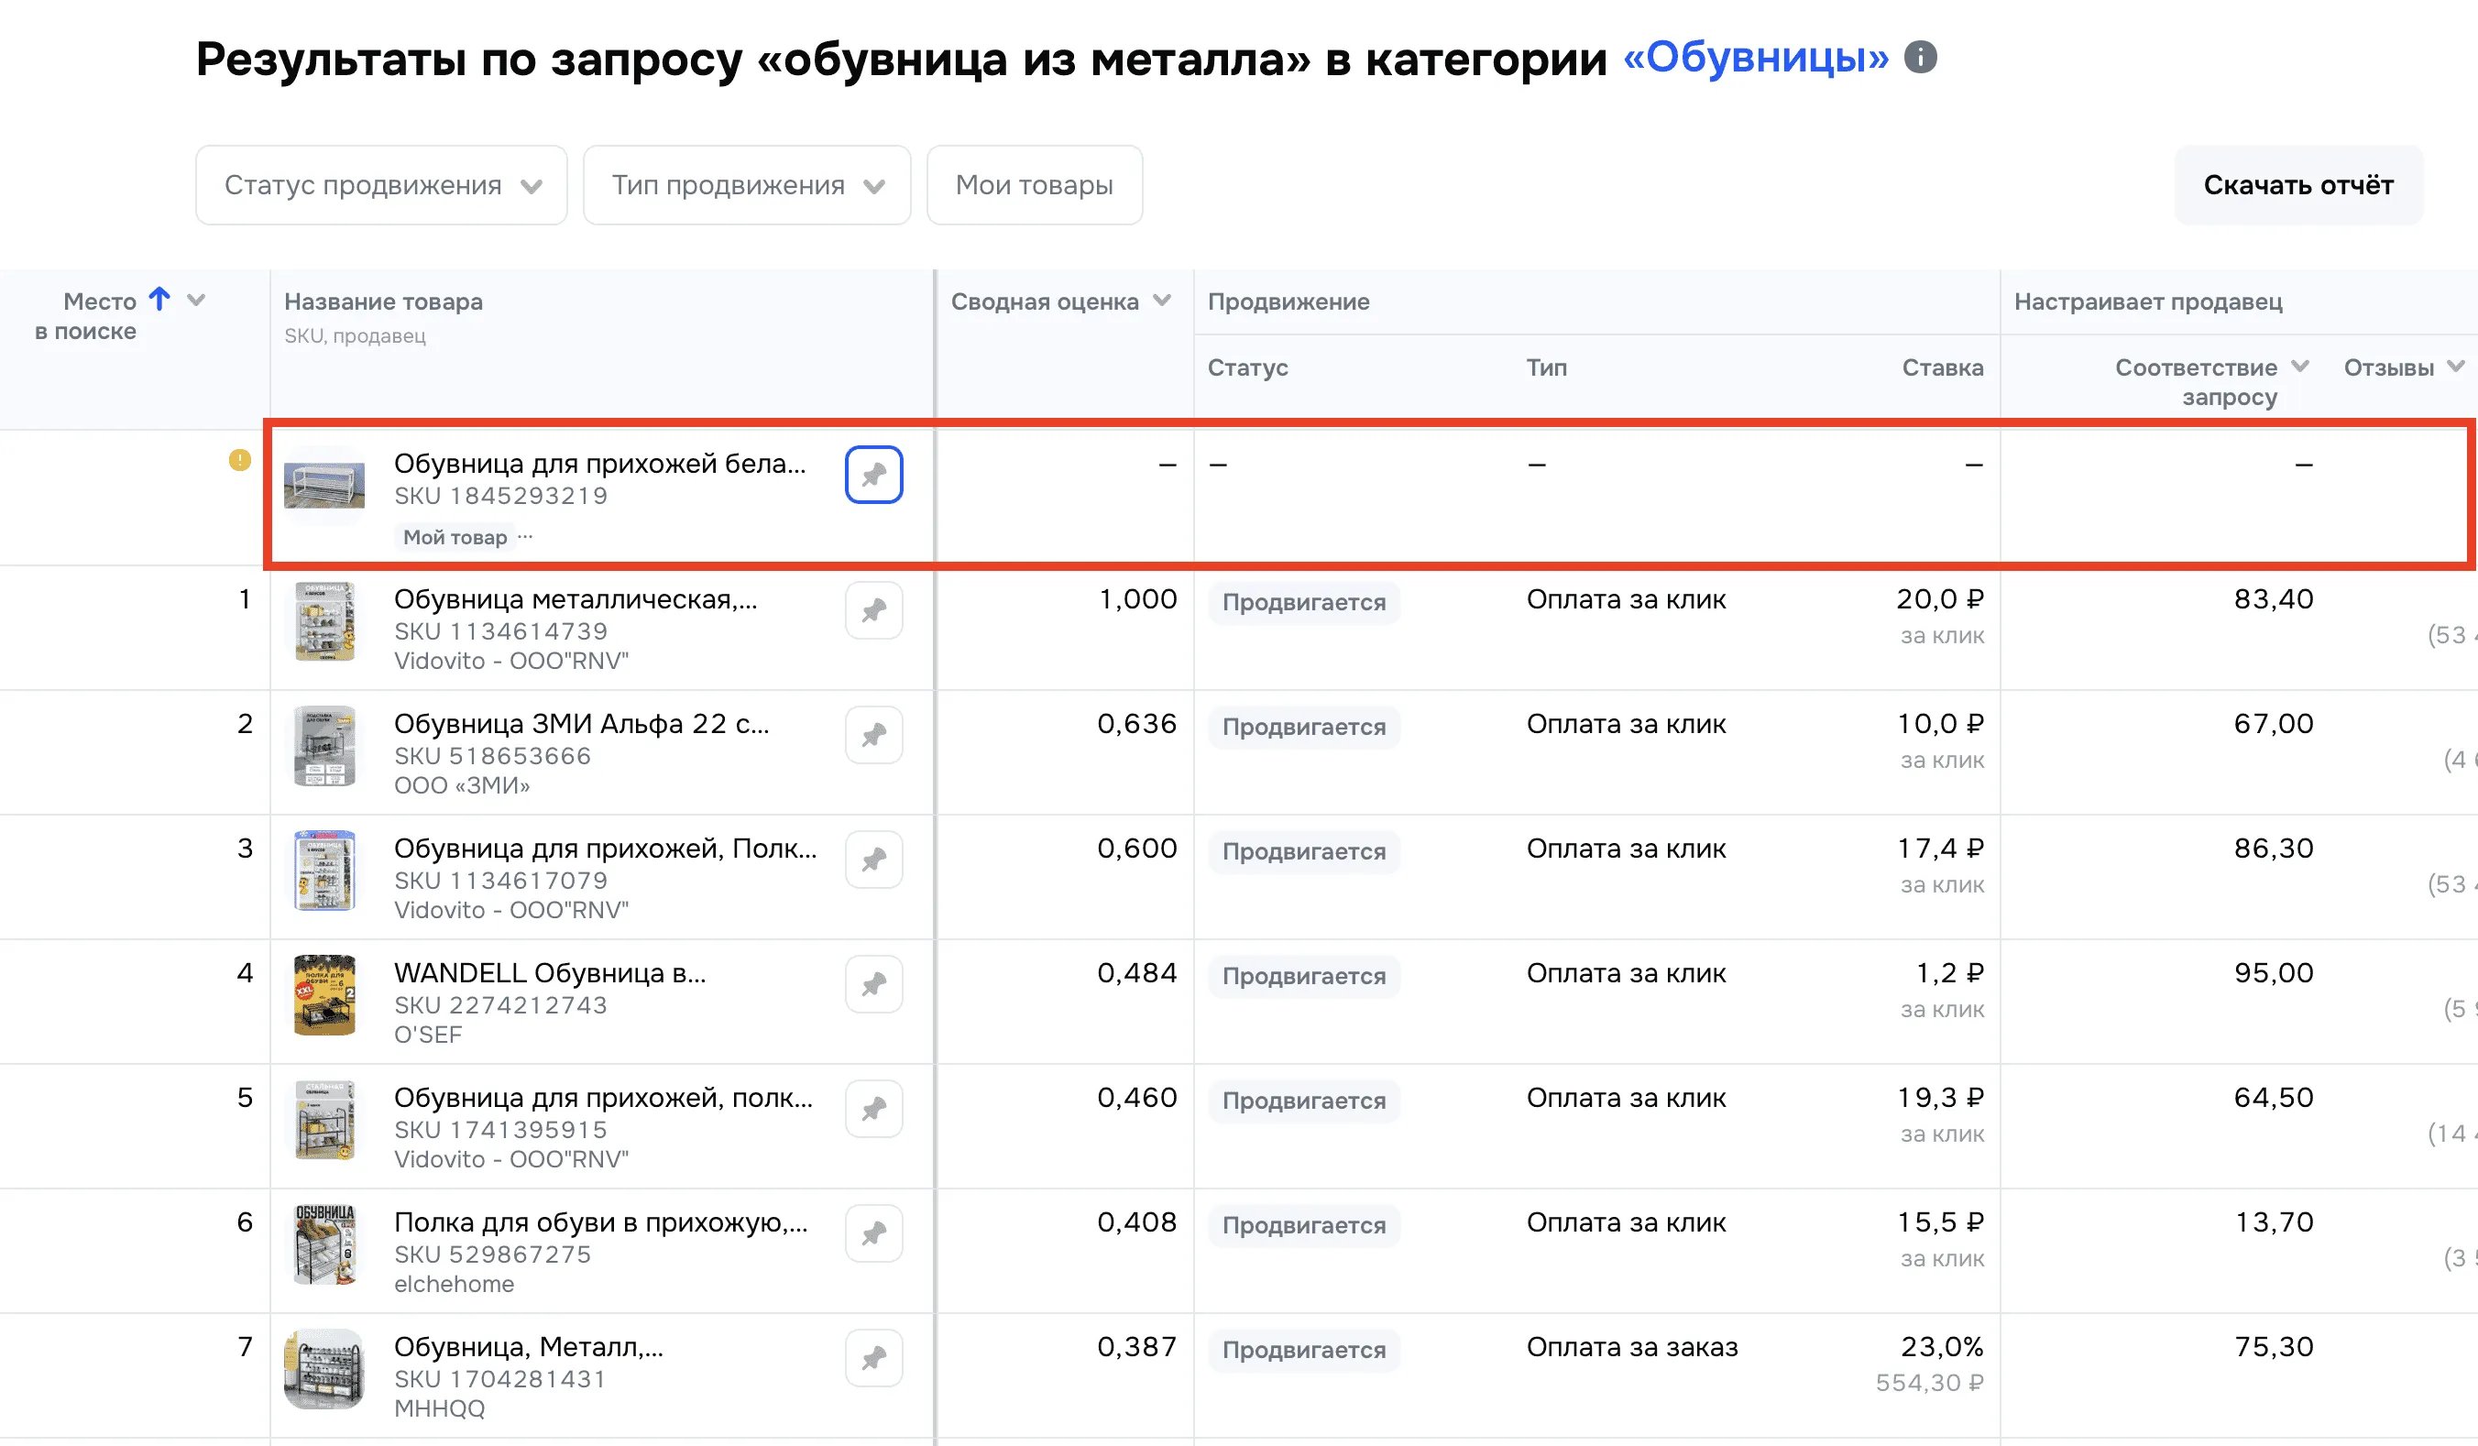Click pin icon for WANDELL Обувница
This screenshot has height=1446, width=2478.
click(x=873, y=984)
